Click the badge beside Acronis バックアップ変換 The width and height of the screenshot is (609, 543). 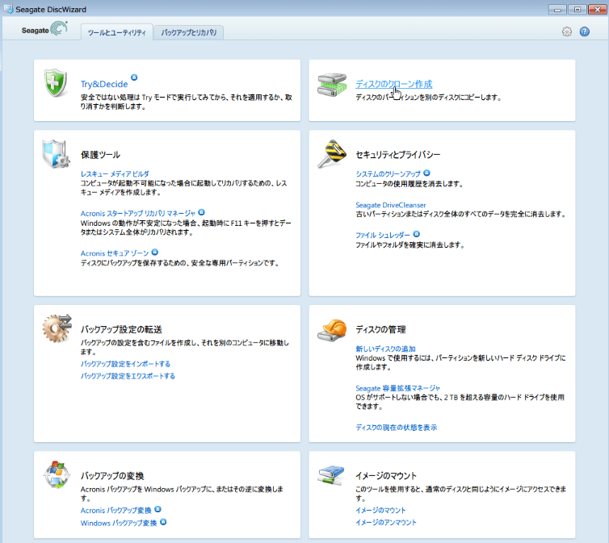click(x=157, y=509)
